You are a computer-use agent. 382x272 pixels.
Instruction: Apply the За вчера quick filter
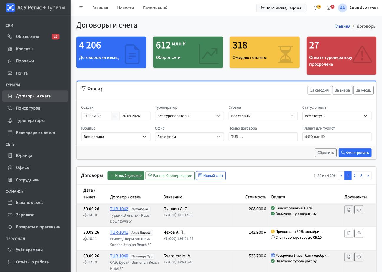click(x=342, y=90)
